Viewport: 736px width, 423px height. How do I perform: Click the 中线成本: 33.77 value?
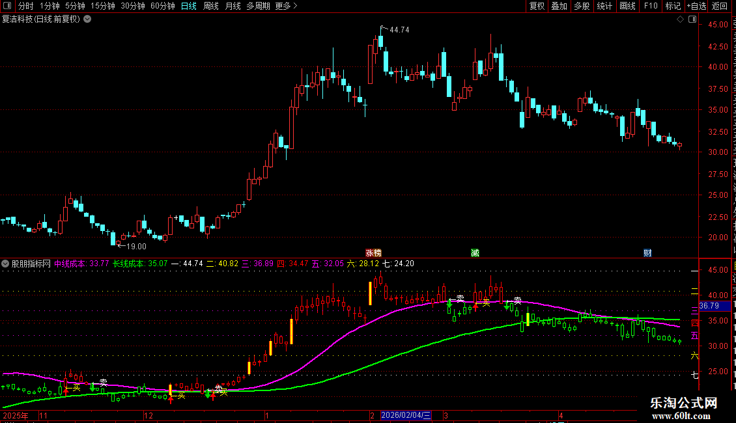[81, 264]
